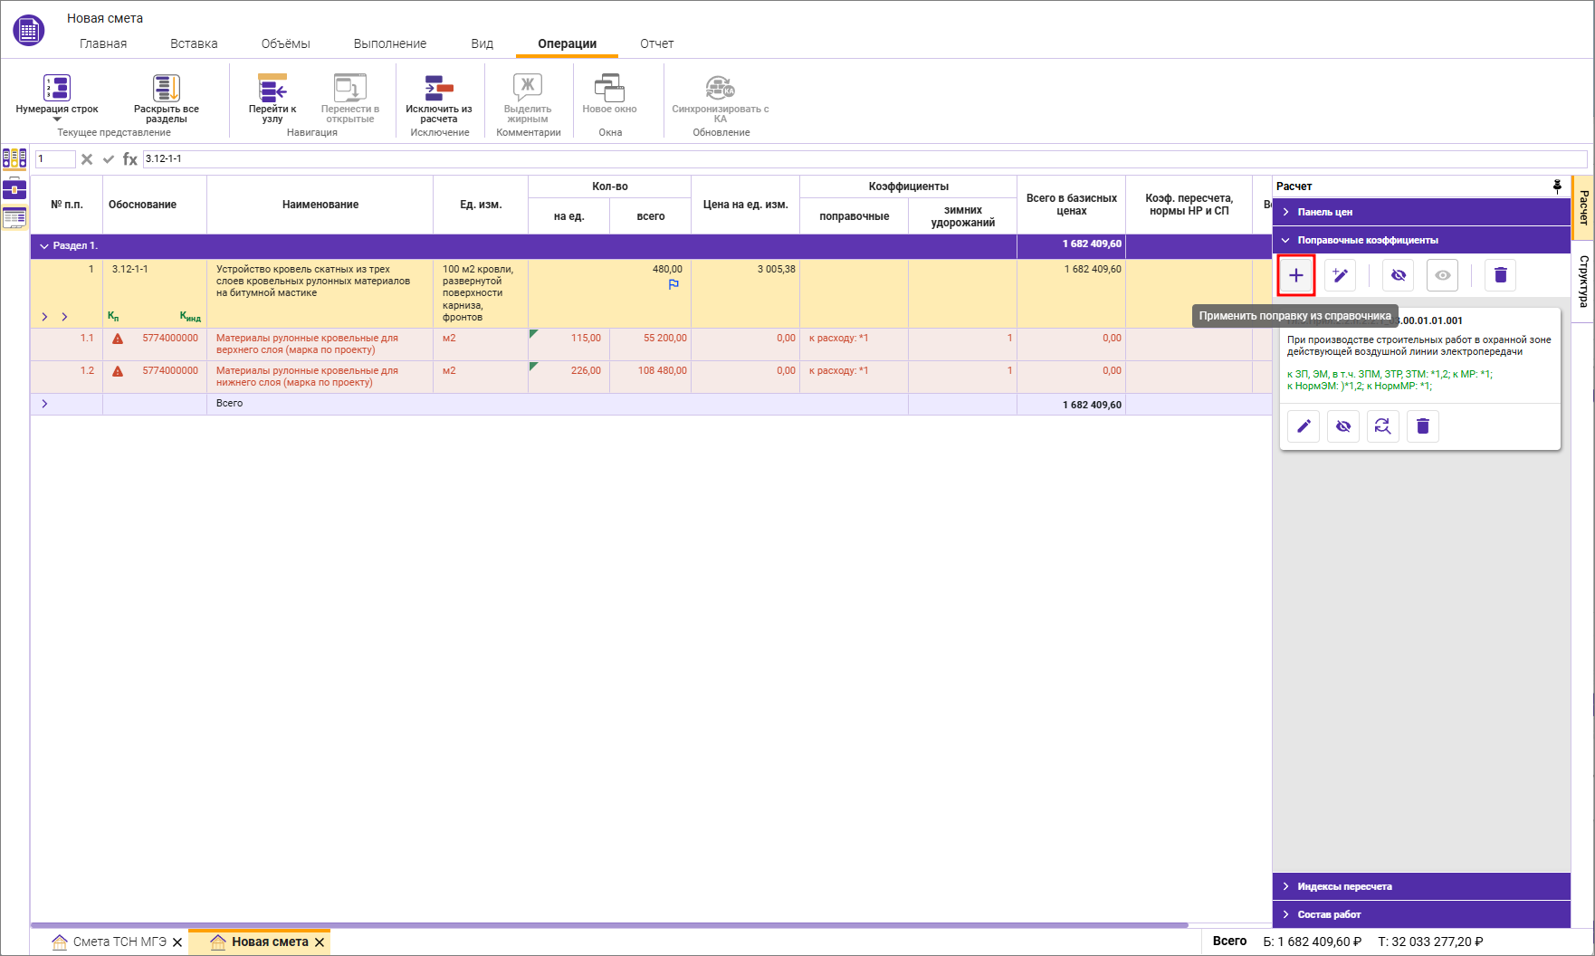Collapse Раздел 1 row chevron

(44, 246)
